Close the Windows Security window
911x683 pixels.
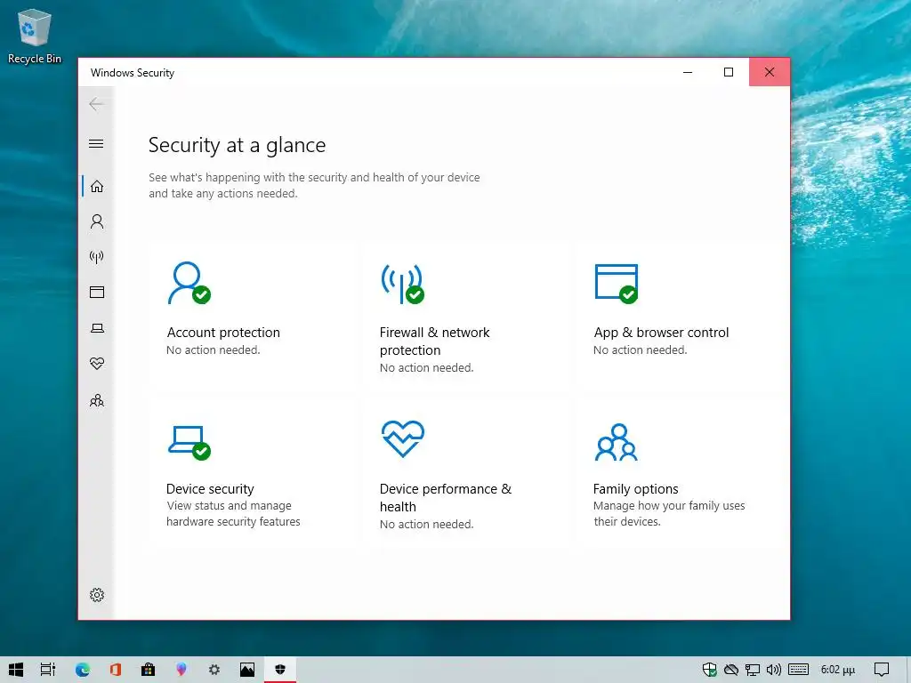point(770,72)
